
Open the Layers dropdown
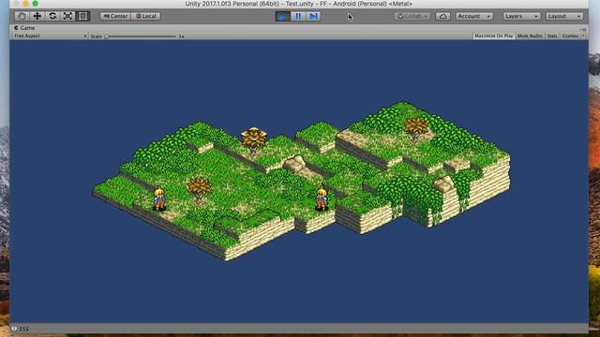point(521,16)
